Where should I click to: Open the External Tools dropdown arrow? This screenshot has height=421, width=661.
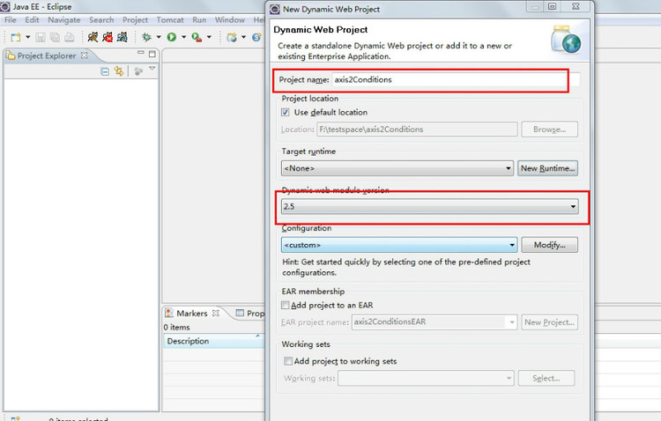click(209, 37)
